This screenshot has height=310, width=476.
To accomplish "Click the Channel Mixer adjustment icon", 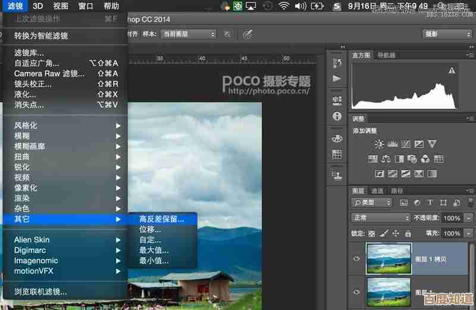I will pos(425,159).
